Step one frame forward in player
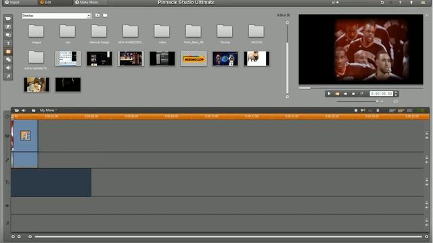The width and height of the screenshot is (433, 243). (353, 94)
